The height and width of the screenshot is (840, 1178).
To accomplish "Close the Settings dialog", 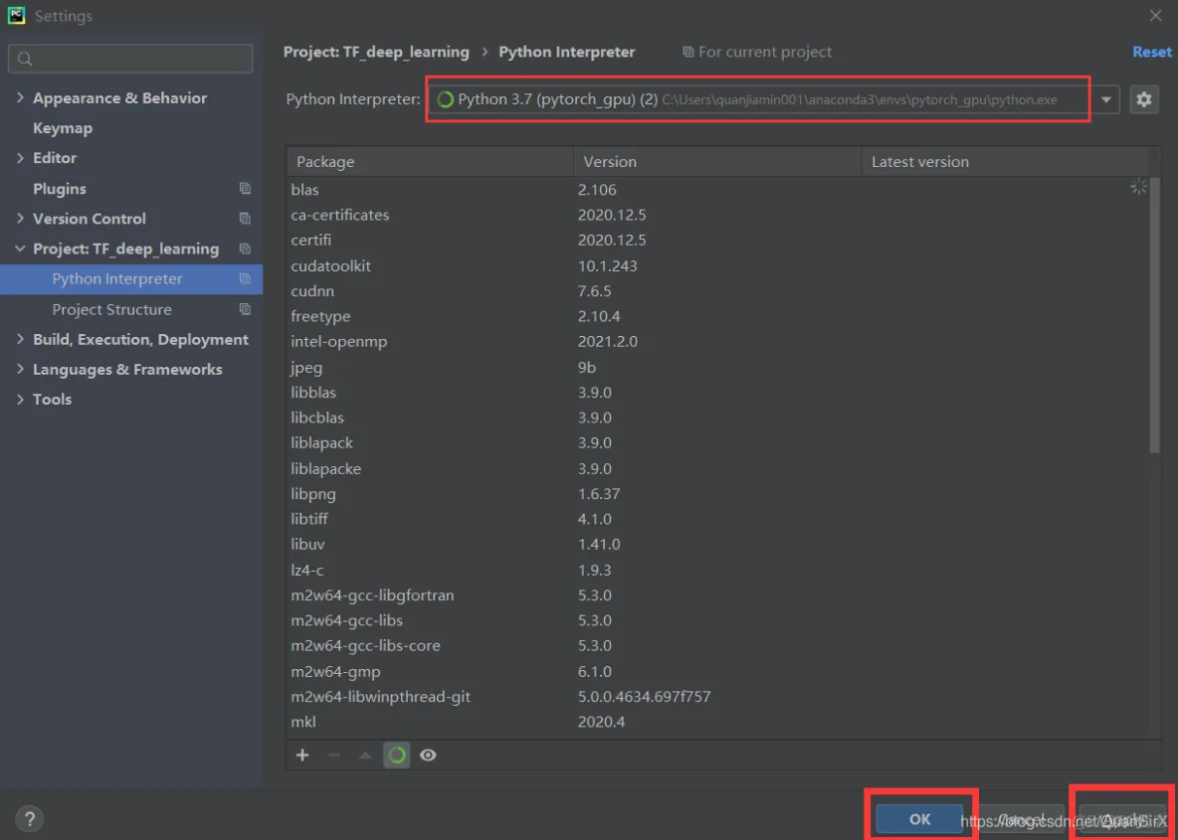I will coord(1155,15).
